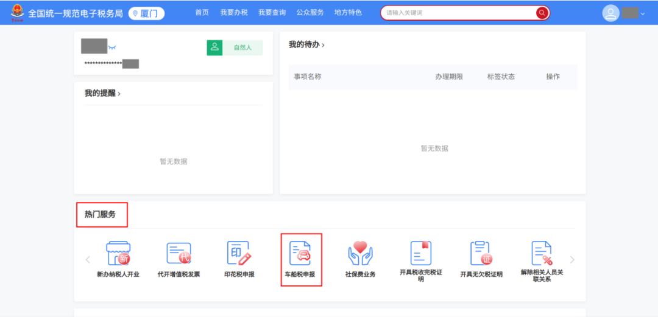Open the 开具税收完税证明 icon
This screenshot has height=317, width=658.
[x=421, y=253]
